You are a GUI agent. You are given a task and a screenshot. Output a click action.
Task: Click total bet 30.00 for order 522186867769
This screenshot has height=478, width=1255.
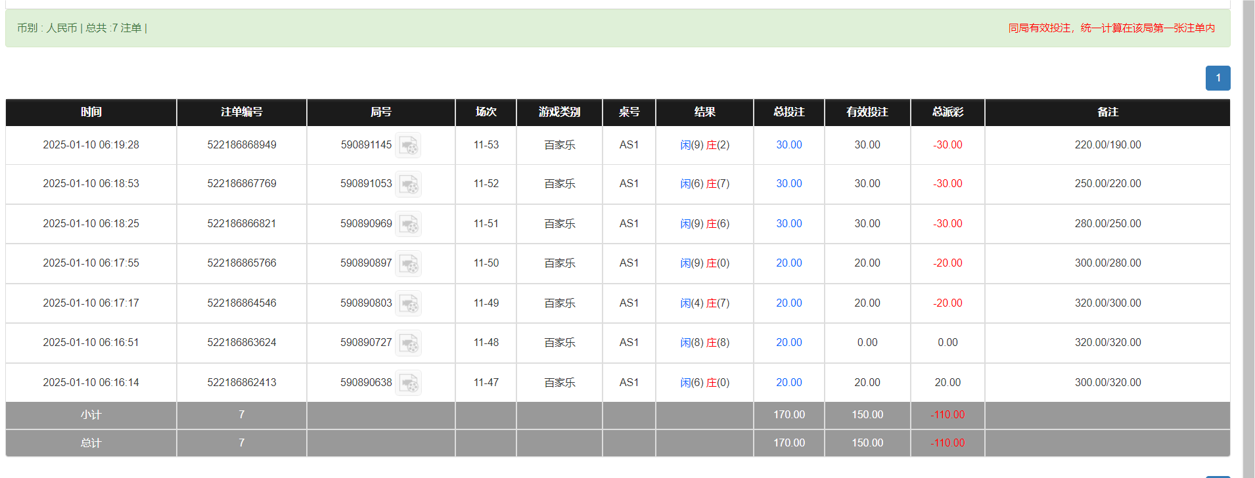[x=788, y=184]
